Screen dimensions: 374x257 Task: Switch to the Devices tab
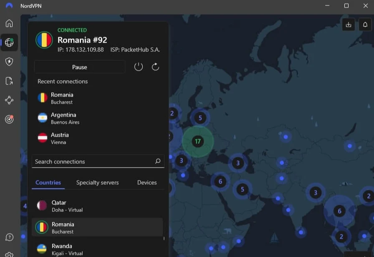(x=147, y=183)
